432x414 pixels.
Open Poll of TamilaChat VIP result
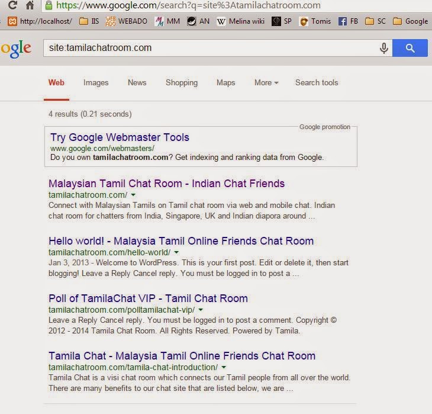point(148,299)
